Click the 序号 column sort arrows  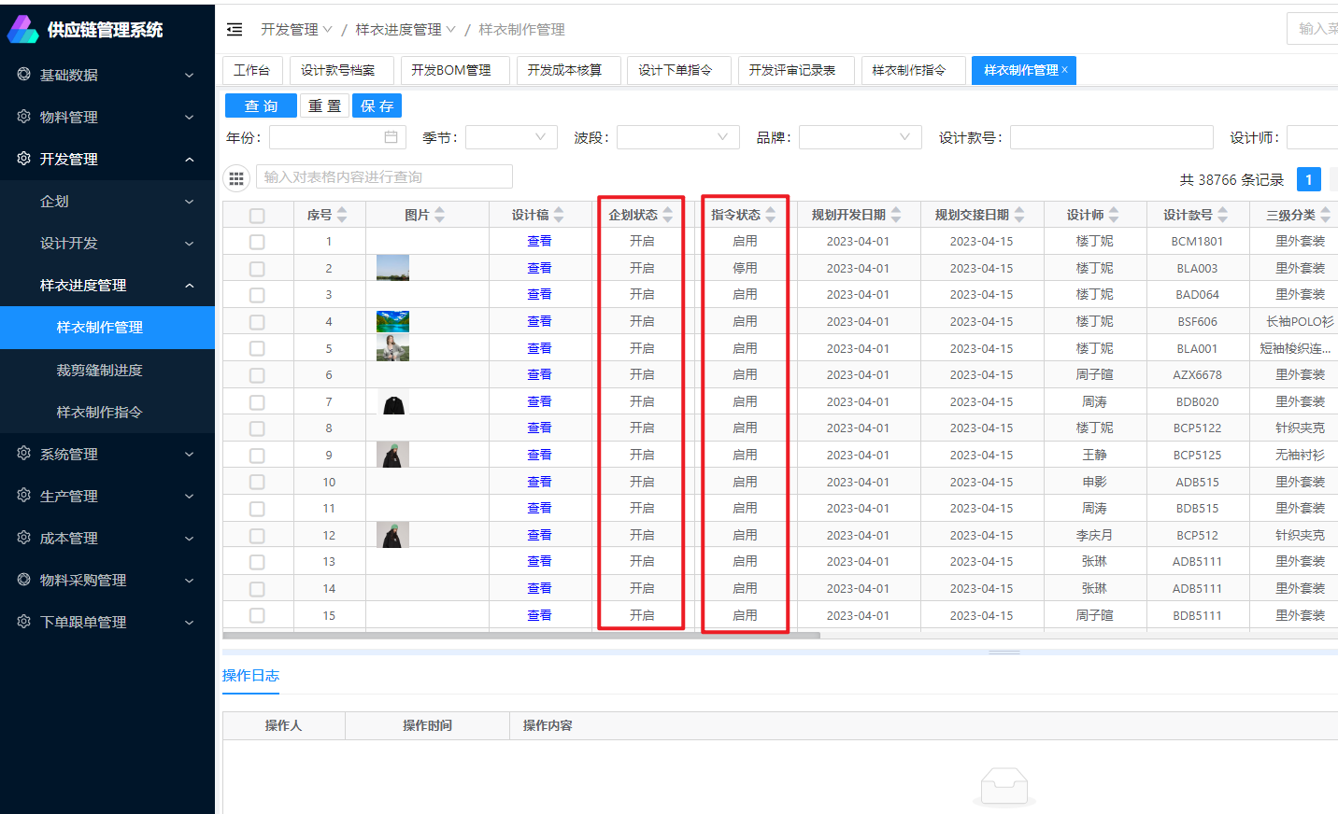click(x=342, y=215)
